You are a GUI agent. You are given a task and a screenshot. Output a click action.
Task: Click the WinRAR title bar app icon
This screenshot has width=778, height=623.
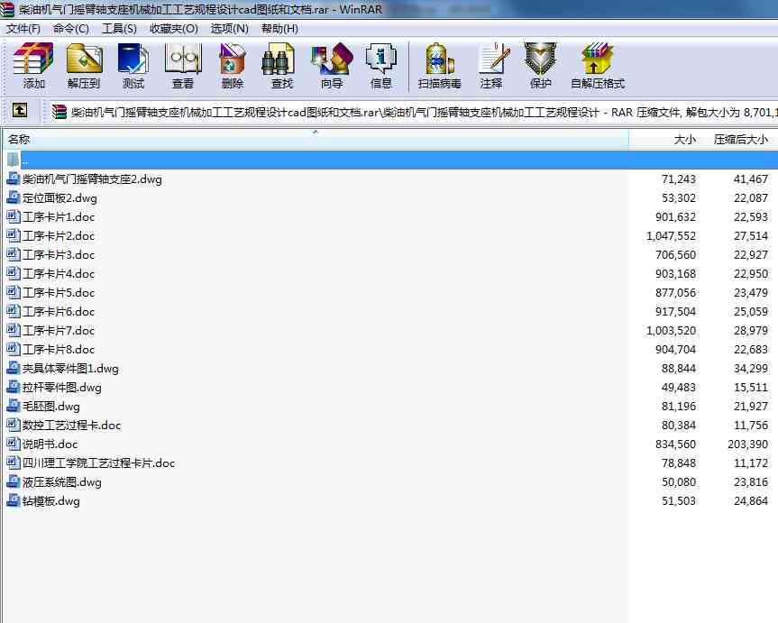pyautogui.click(x=7, y=9)
